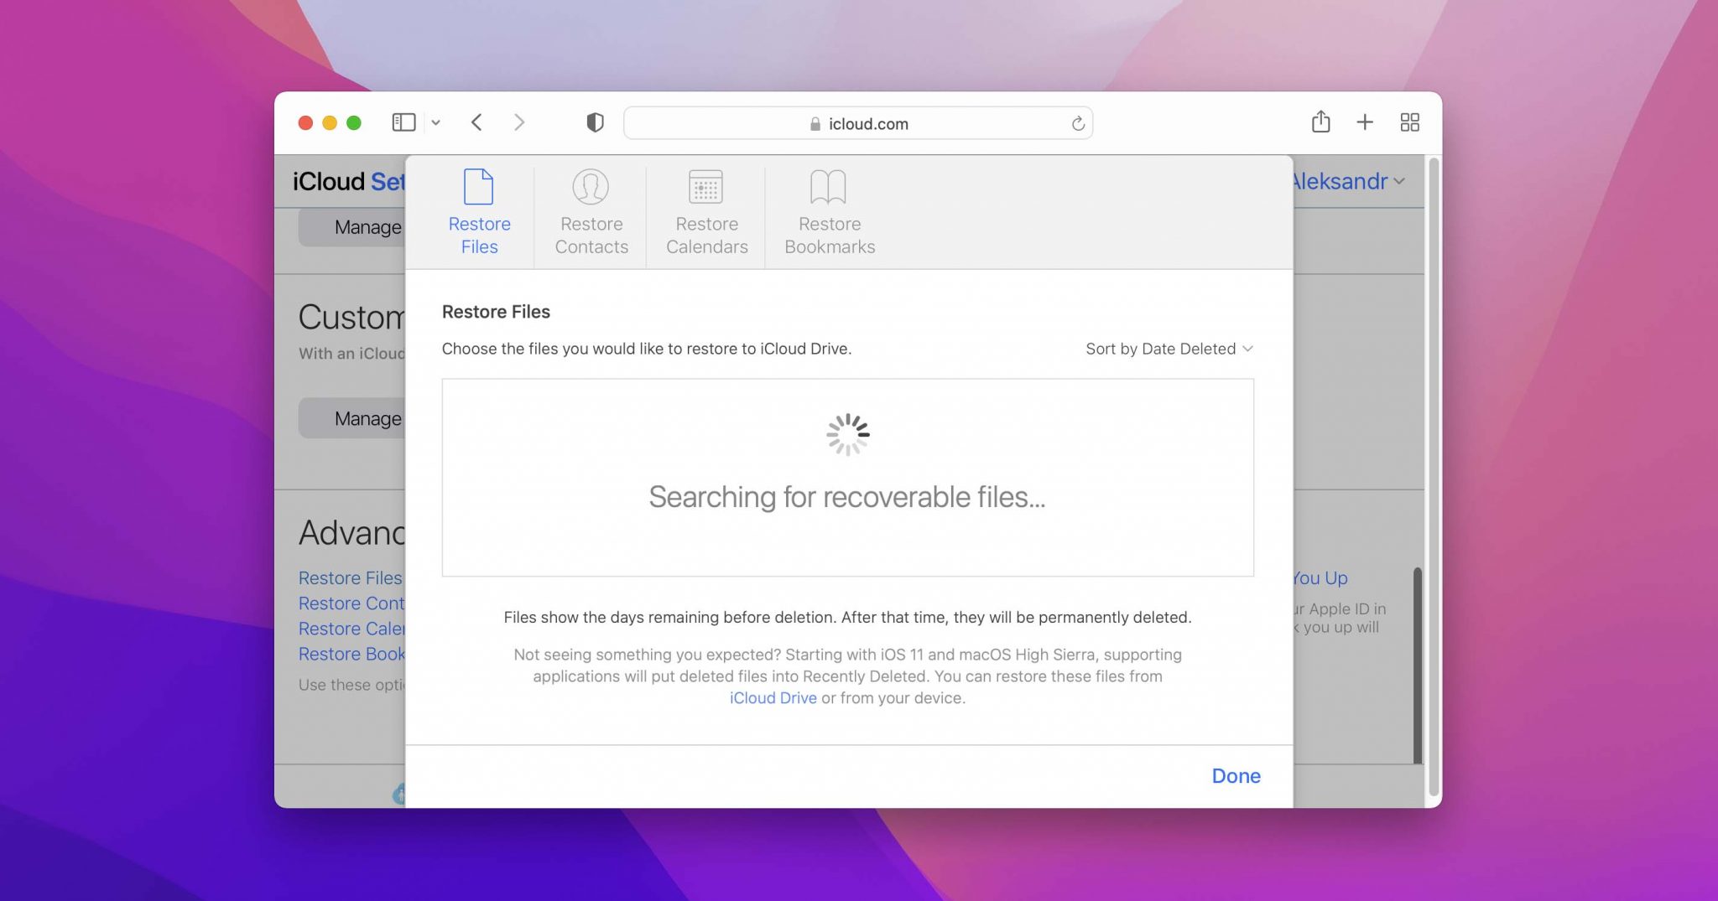Toggle the Safari sidebar icon
Image resolution: width=1718 pixels, height=901 pixels.
click(x=403, y=122)
